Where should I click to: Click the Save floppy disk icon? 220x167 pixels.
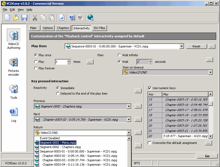coord(24,18)
